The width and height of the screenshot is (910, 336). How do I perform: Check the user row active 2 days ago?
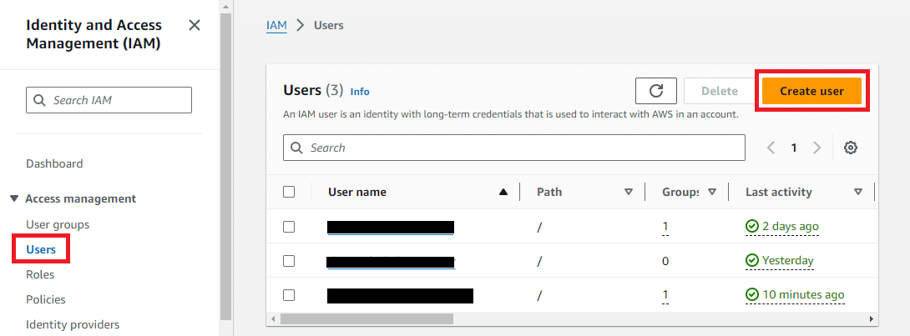coord(289,227)
